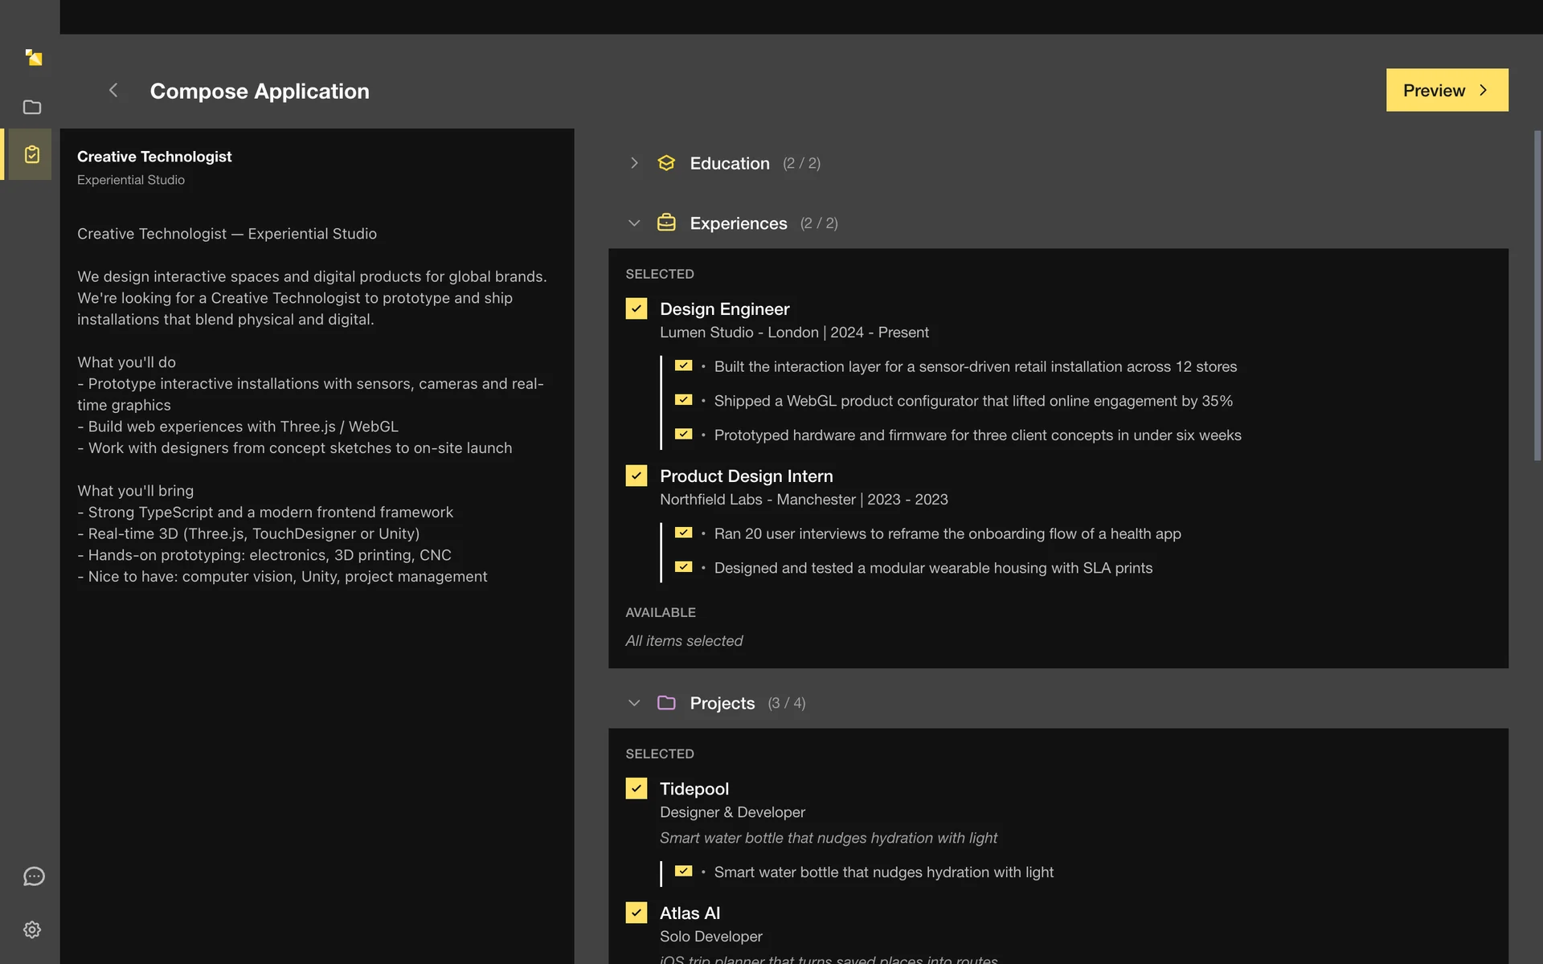
Task: Click the Lumen Studio - London line
Action: tap(794, 333)
